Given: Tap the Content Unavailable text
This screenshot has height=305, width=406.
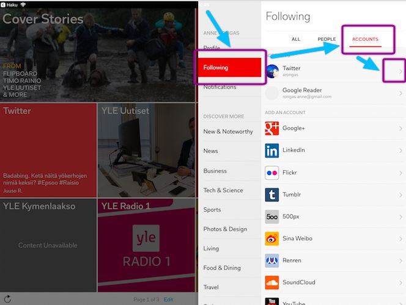Looking at the screenshot, I should coord(48,245).
